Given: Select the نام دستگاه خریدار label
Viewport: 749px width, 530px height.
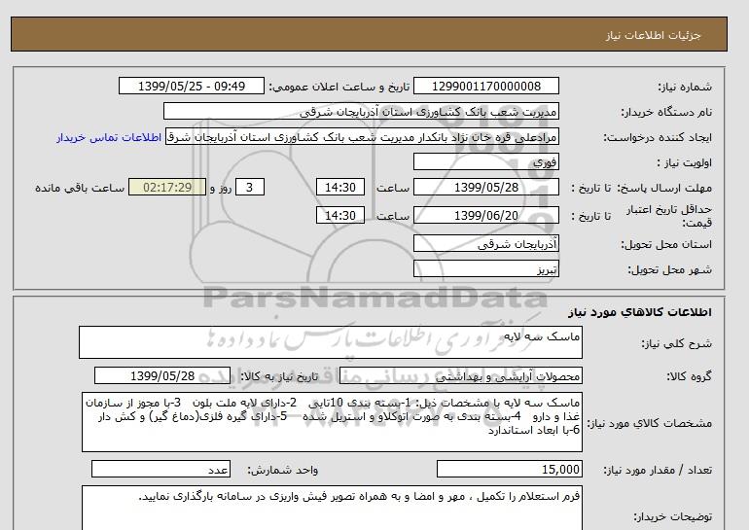Looking at the screenshot, I should (x=666, y=112).
